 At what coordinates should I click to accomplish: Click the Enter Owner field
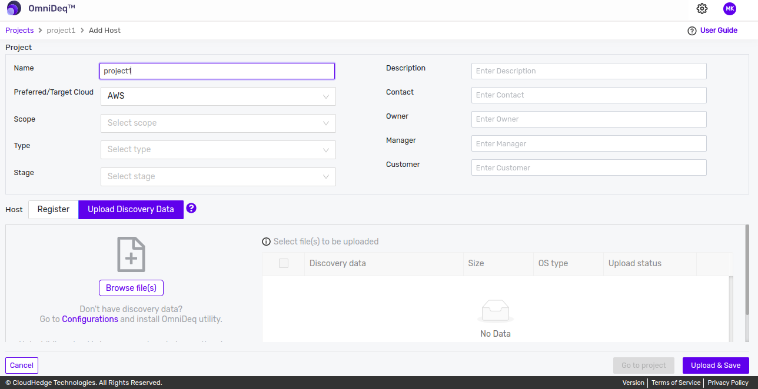point(589,119)
